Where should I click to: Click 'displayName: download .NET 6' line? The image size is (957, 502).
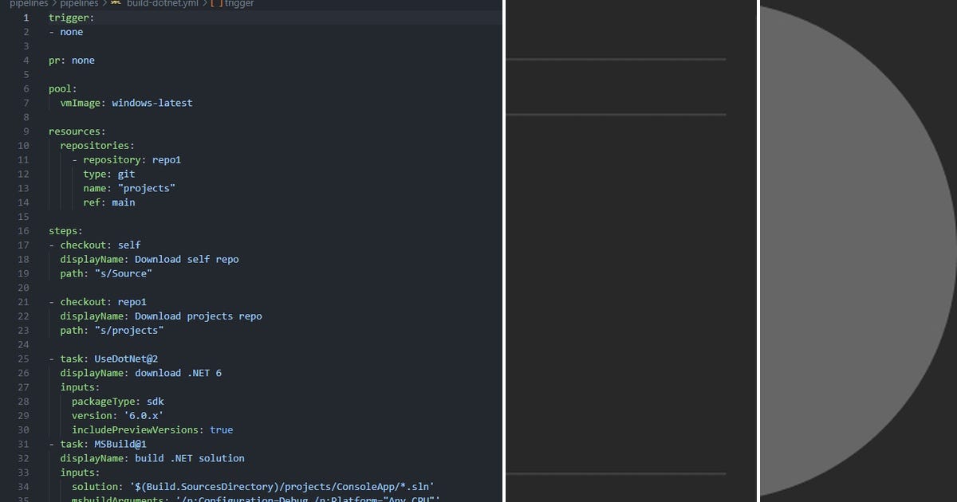point(140,373)
